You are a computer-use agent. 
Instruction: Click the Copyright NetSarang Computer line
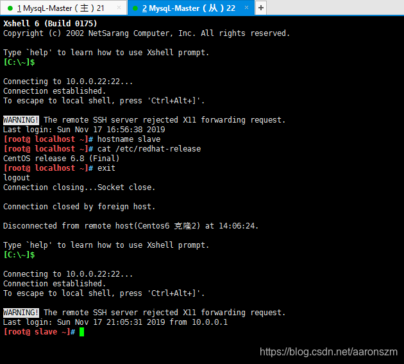146,33
